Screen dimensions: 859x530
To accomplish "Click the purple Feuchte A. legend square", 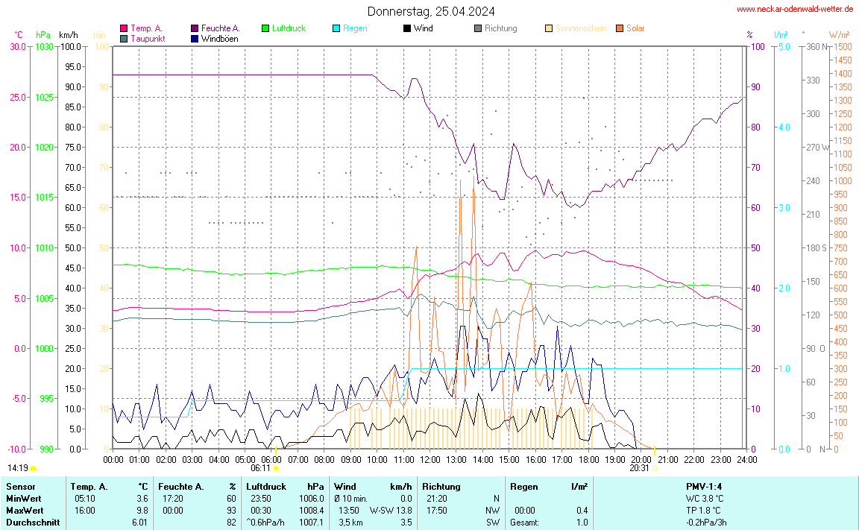I will 195,28.
